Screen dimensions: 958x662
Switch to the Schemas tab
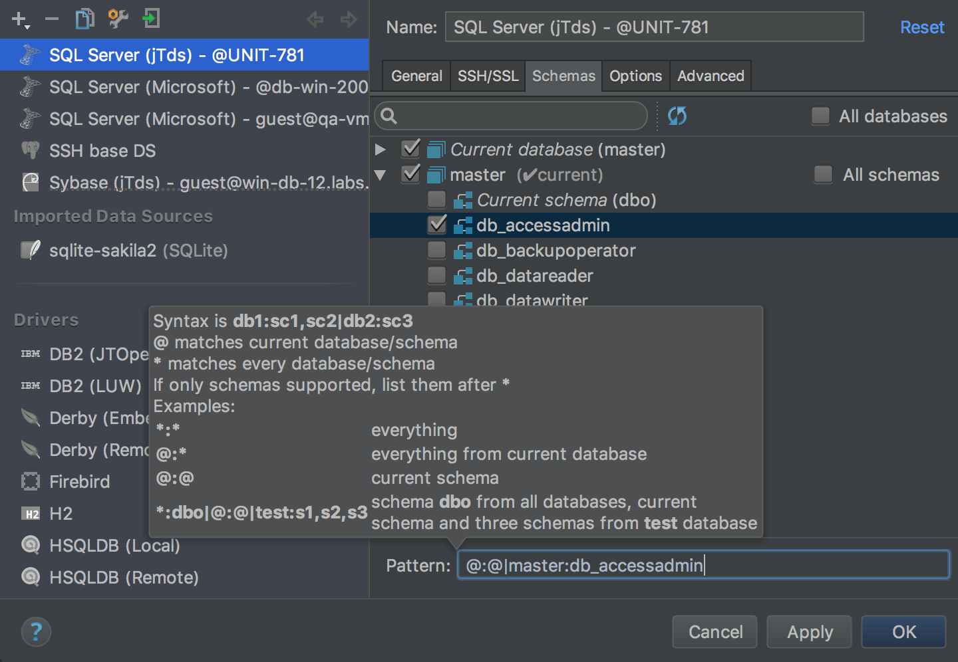coord(563,76)
